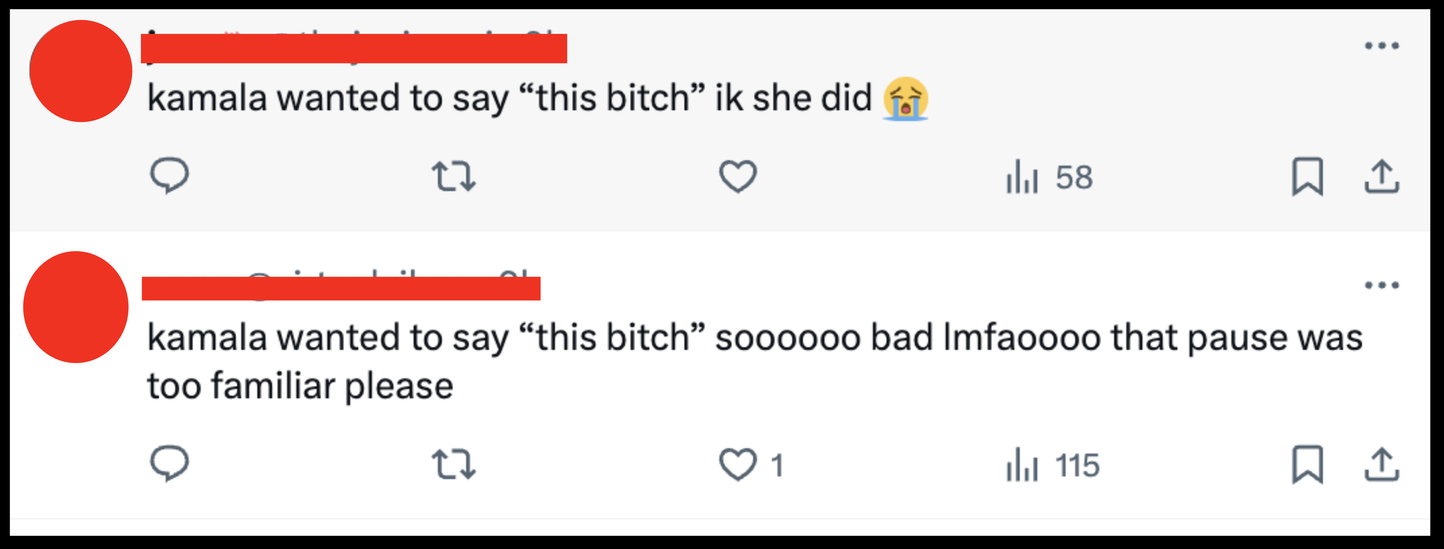Screen dimensions: 1444x549
Task: Share the first tweet
Action: (x=1382, y=178)
